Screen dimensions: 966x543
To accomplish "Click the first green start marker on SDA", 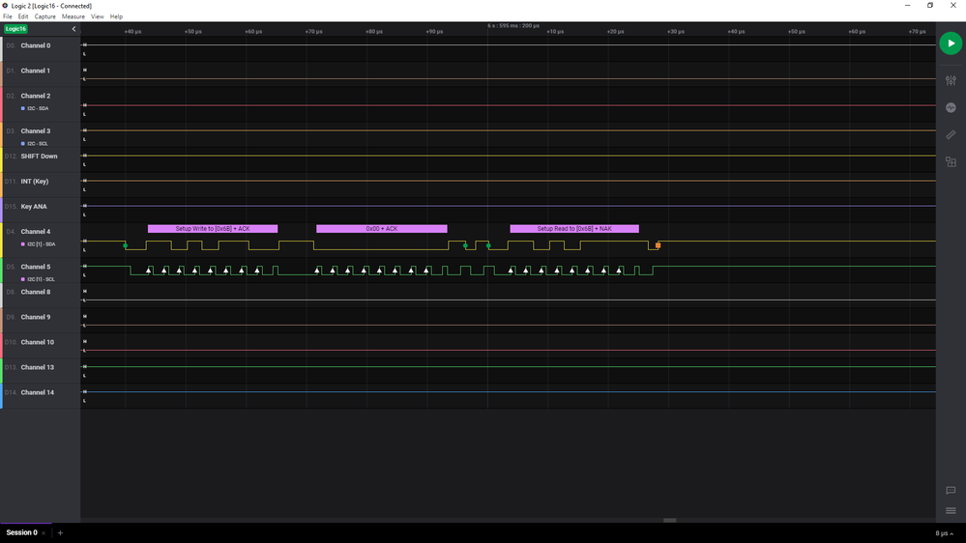I will (x=125, y=245).
